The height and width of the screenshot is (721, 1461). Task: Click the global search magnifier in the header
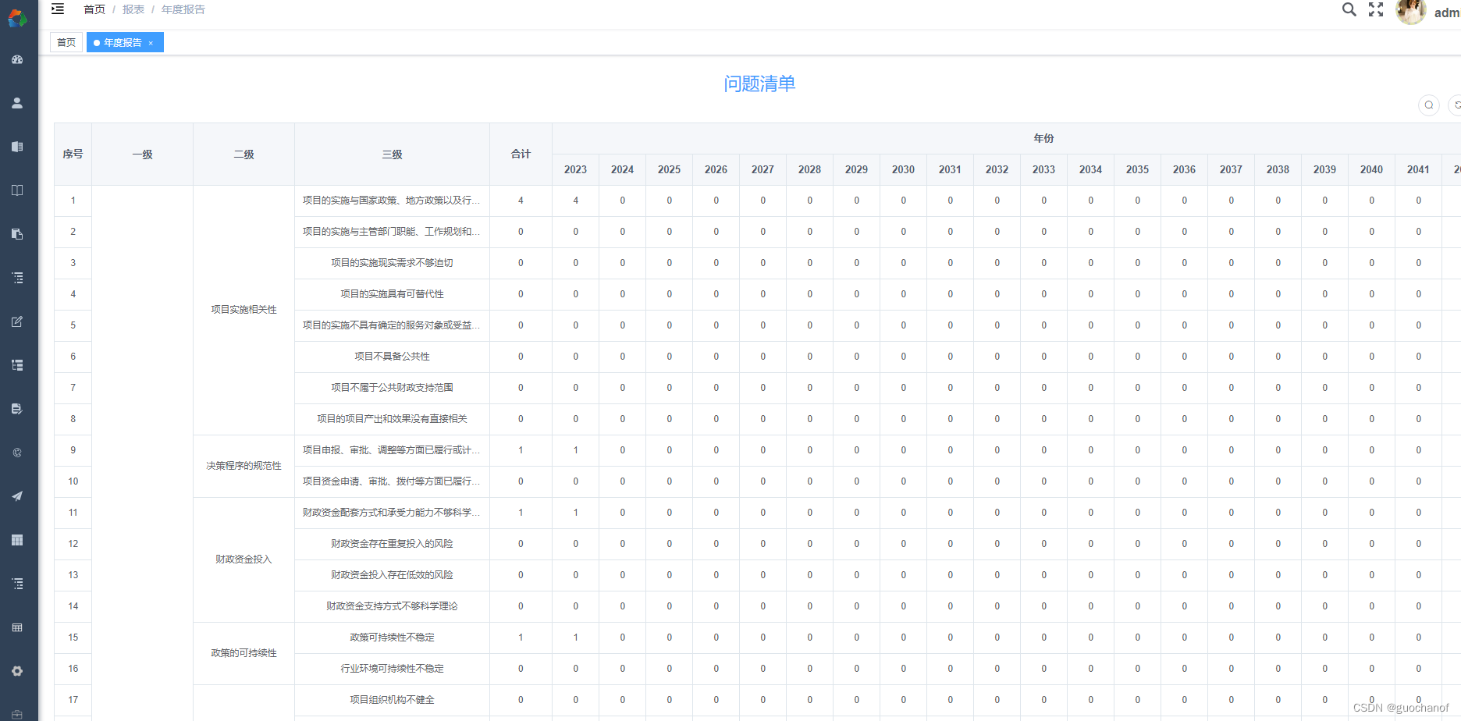point(1349,10)
